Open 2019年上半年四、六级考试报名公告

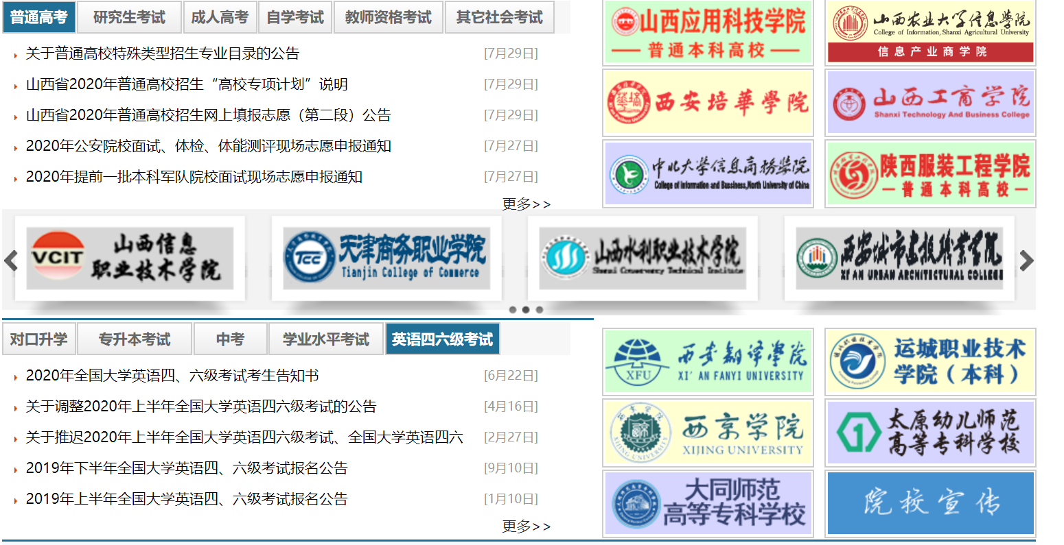pos(187,499)
